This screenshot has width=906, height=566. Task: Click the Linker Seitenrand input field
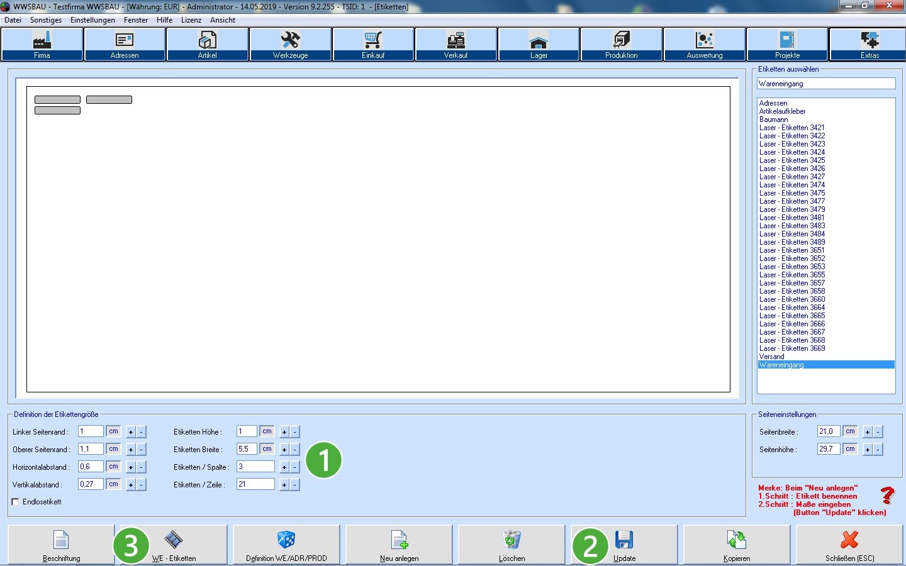coord(91,431)
